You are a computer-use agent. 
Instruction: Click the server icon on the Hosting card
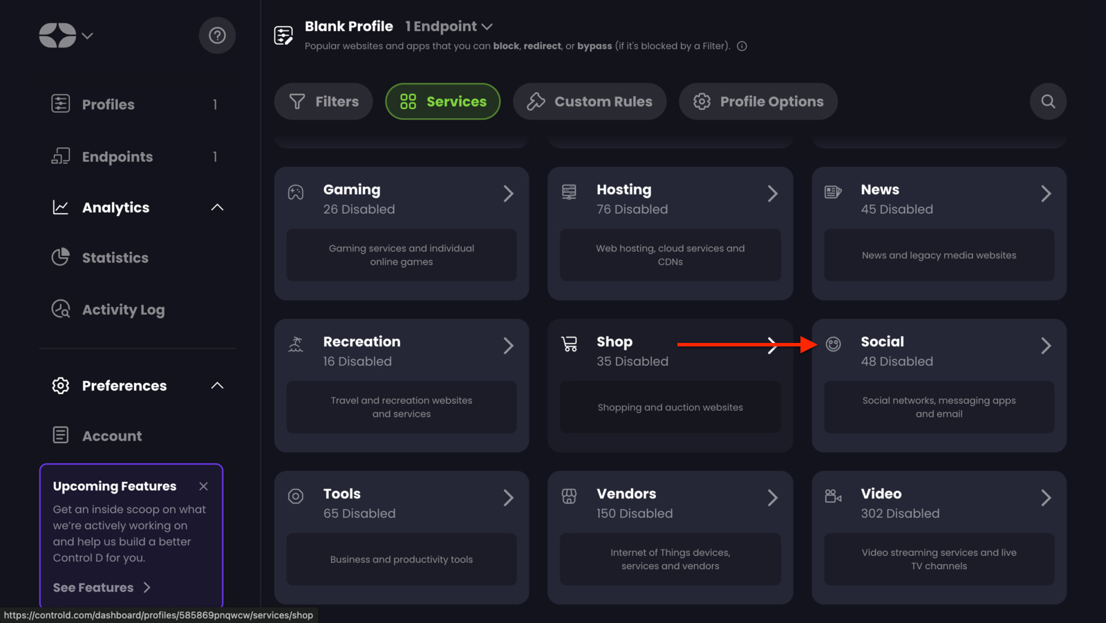tap(569, 194)
